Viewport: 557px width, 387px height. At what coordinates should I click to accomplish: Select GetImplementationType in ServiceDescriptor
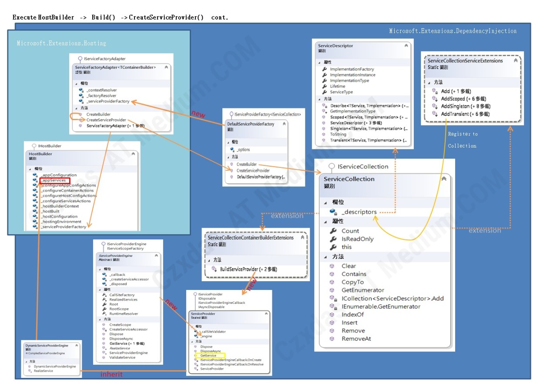coord(352,111)
